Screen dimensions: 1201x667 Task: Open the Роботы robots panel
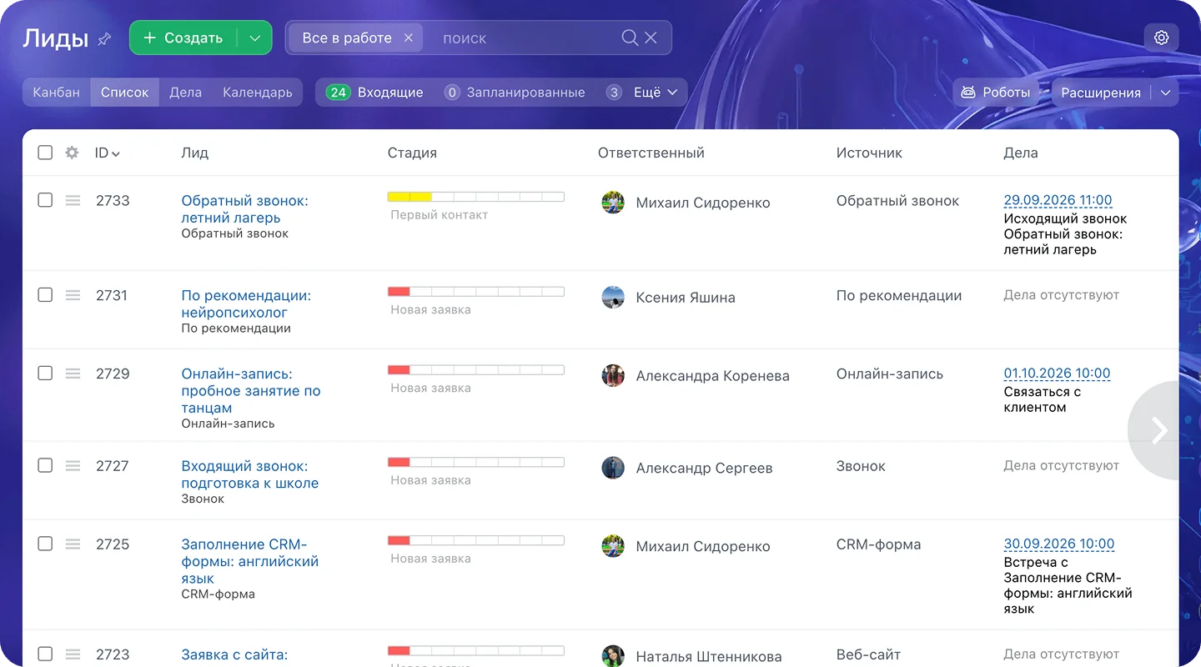(x=996, y=93)
